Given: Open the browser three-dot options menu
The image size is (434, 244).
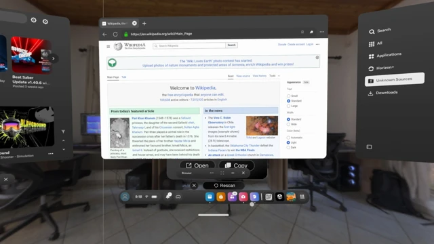Looking at the screenshot, I should click(322, 32).
